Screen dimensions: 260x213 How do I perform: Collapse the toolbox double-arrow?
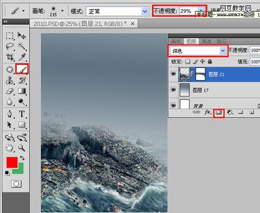coord(6,21)
